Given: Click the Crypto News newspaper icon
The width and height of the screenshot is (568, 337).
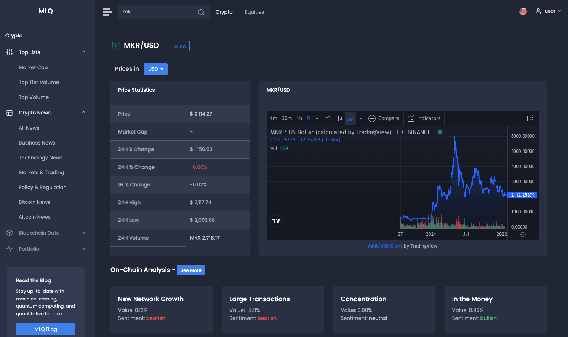Looking at the screenshot, I should [x=10, y=113].
